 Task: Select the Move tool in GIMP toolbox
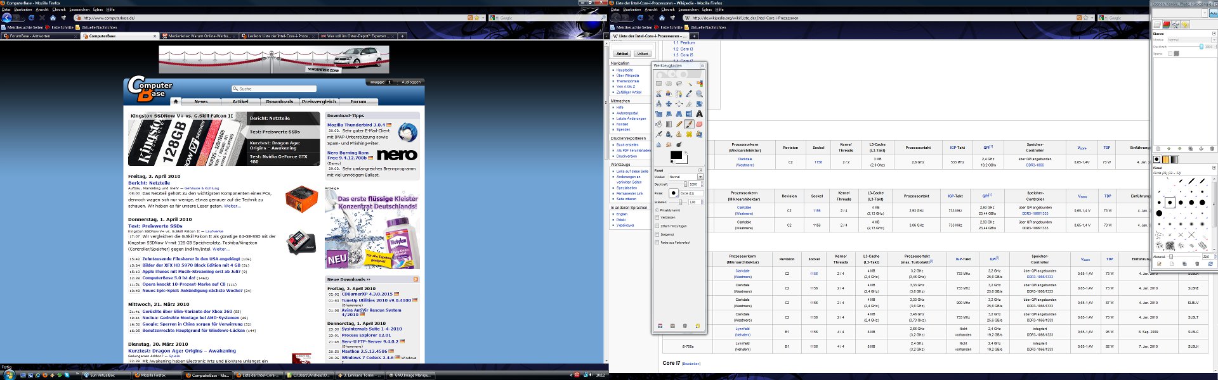click(x=669, y=104)
